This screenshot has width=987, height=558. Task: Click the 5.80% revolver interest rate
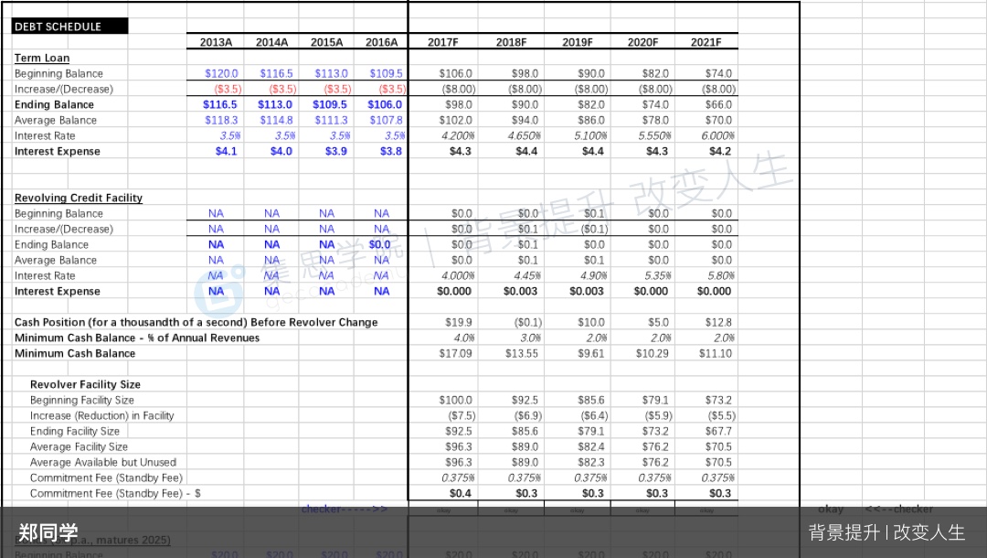tap(720, 276)
